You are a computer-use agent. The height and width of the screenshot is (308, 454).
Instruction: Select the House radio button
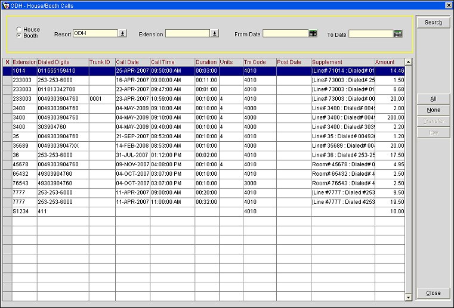coord(18,29)
